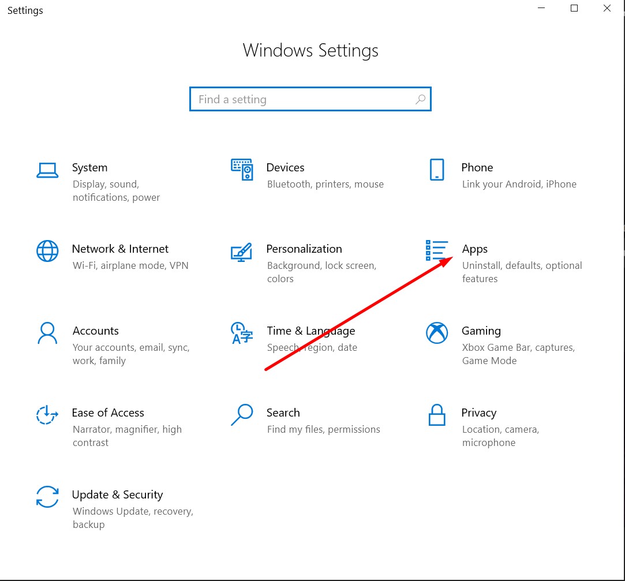Select the Apps title

click(x=475, y=249)
